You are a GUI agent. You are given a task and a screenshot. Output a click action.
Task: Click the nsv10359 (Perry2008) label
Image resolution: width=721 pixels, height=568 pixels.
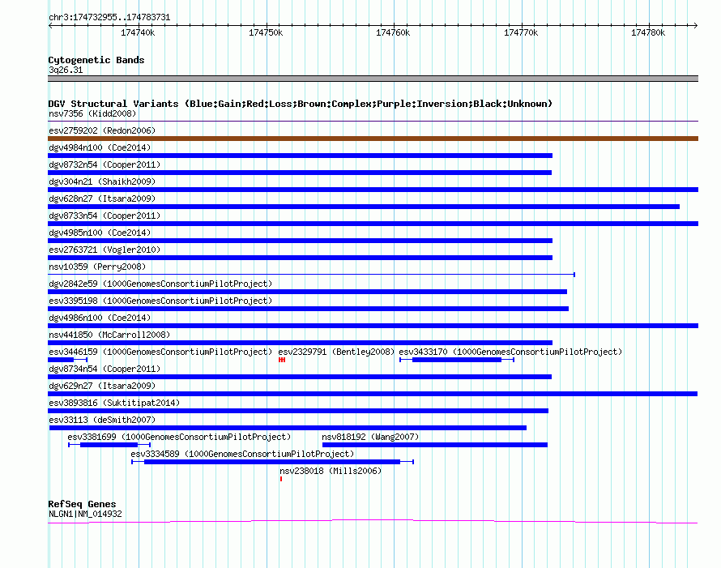(x=97, y=267)
